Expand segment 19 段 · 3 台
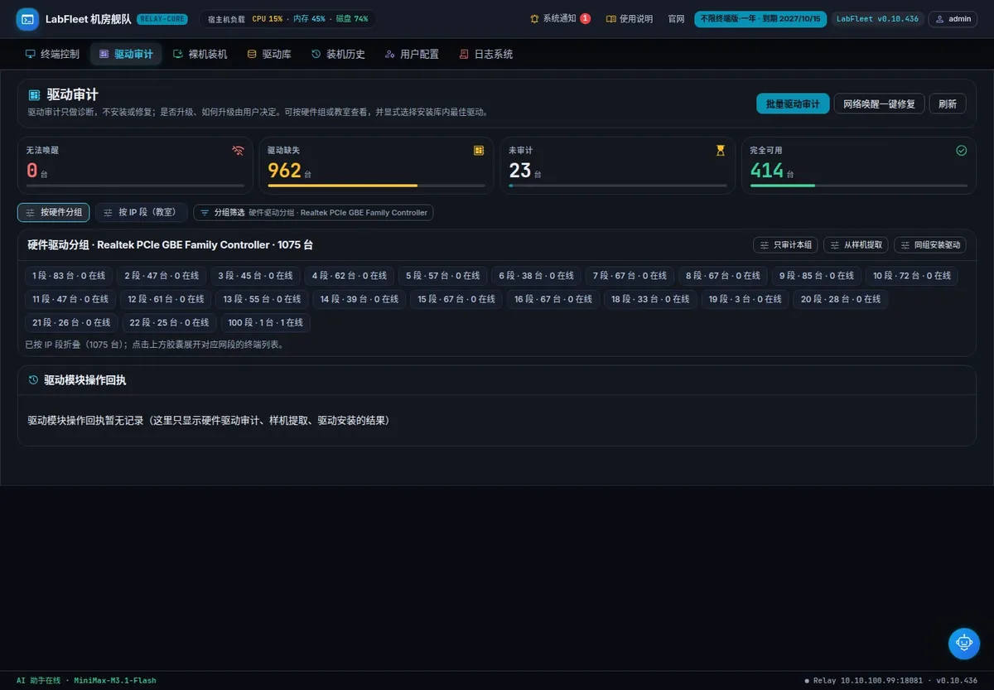994x690 pixels. [x=745, y=299]
